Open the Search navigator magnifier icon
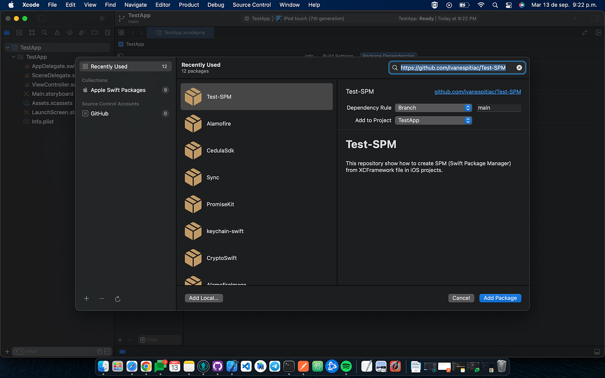Screen dimensions: 605x378 coord(44,32)
